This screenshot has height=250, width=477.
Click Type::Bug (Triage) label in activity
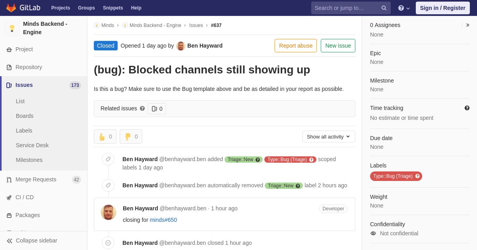pyautogui.click(x=290, y=160)
